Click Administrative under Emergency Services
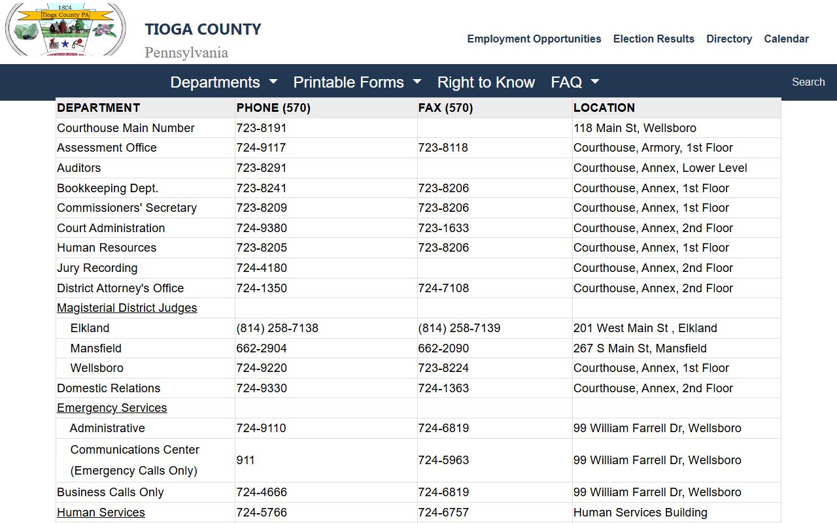 click(107, 428)
